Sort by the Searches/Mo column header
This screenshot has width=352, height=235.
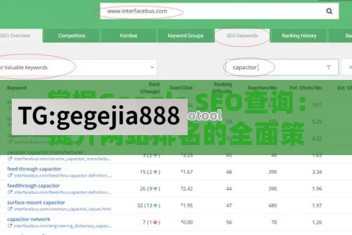tap(262, 88)
